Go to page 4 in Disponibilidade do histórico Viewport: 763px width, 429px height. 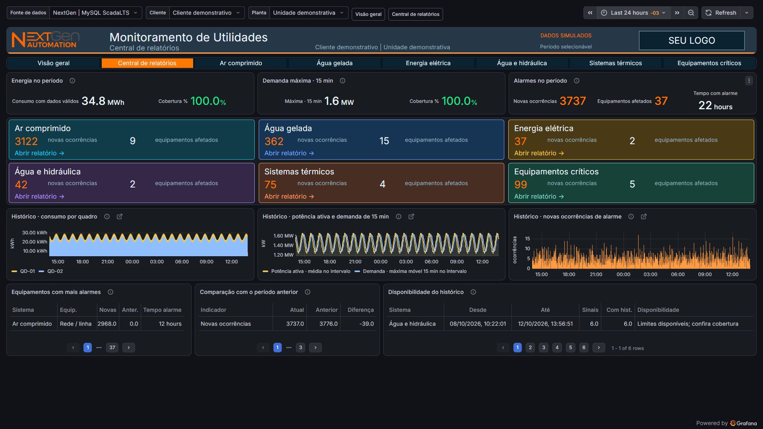pyautogui.click(x=557, y=348)
